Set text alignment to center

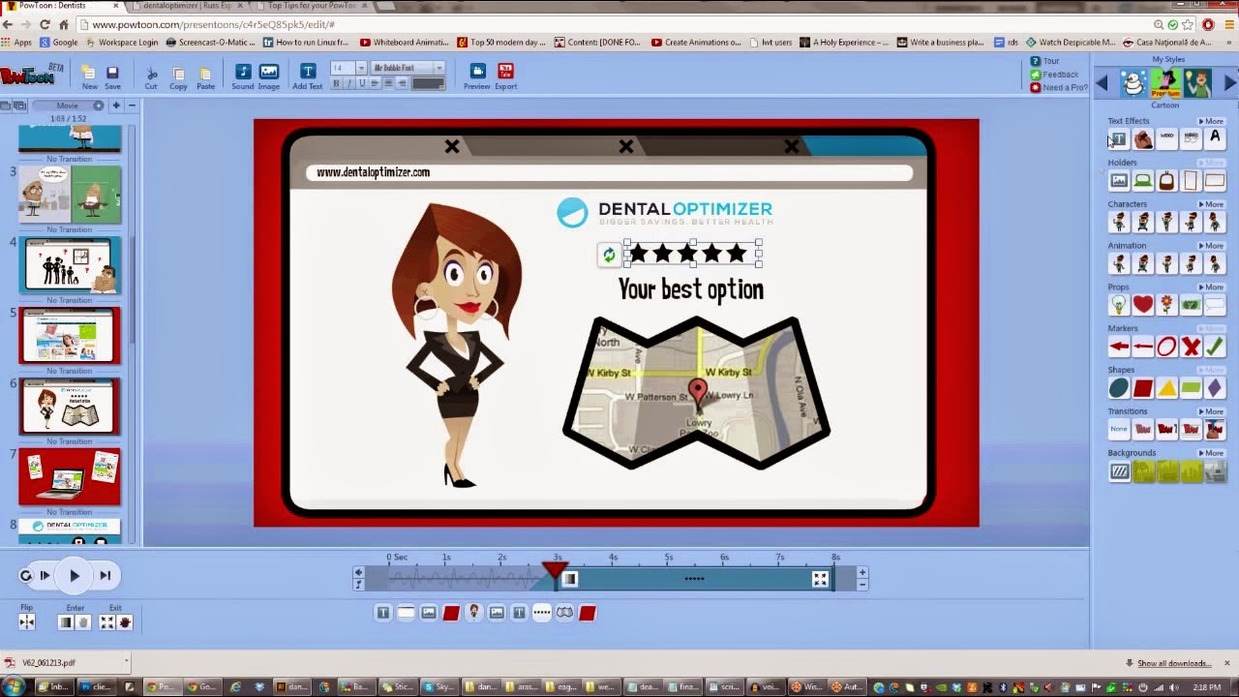coord(388,84)
